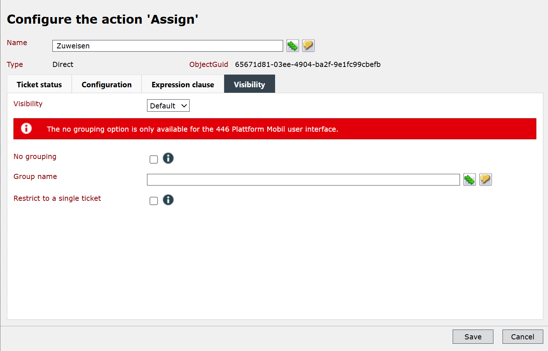Screen dimensions: 548x351
Task: Show info for Restrict to a single ticket
Action: click(x=168, y=200)
